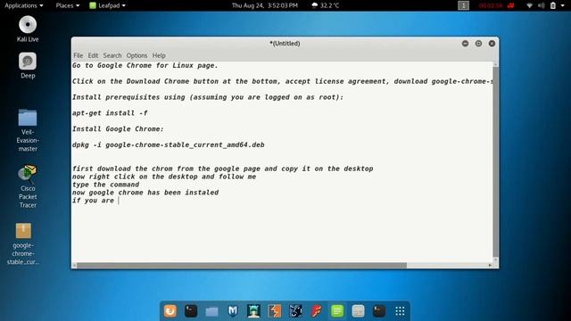Click the right arrow of horizontal scrollbar

click(x=490, y=266)
